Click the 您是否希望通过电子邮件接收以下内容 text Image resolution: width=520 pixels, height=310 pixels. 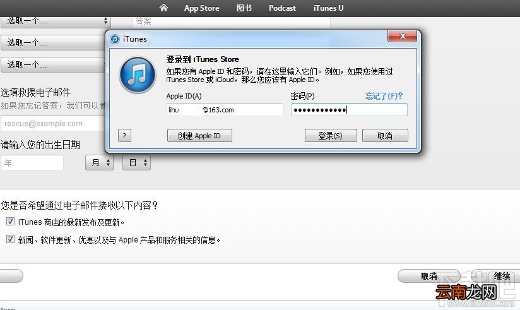pyautogui.click(x=80, y=205)
